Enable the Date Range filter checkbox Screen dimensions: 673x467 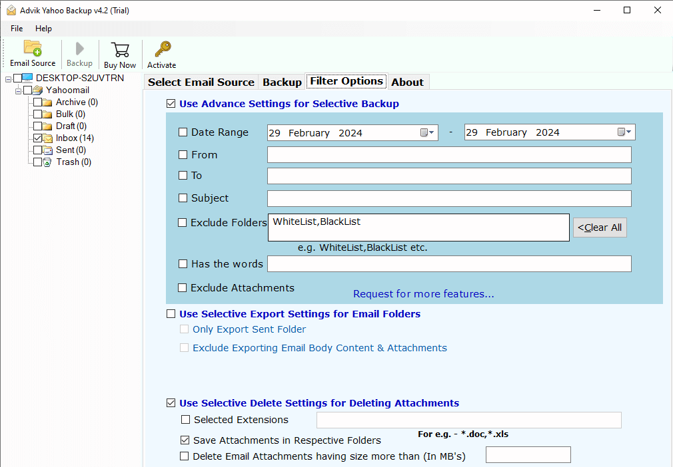tap(183, 132)
